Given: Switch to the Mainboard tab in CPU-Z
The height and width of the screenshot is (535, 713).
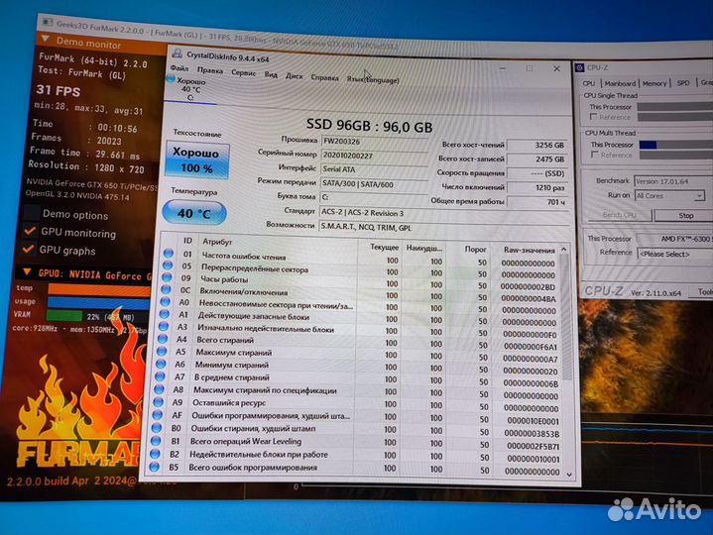Looking at the screenshot, I should coord(620,84).
